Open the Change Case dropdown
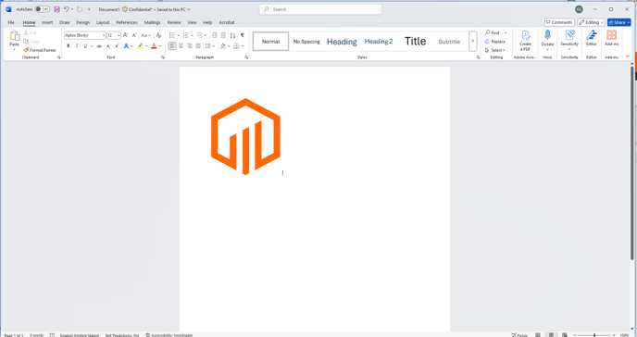Screen dimensions: 637x337 pos(146,35)
